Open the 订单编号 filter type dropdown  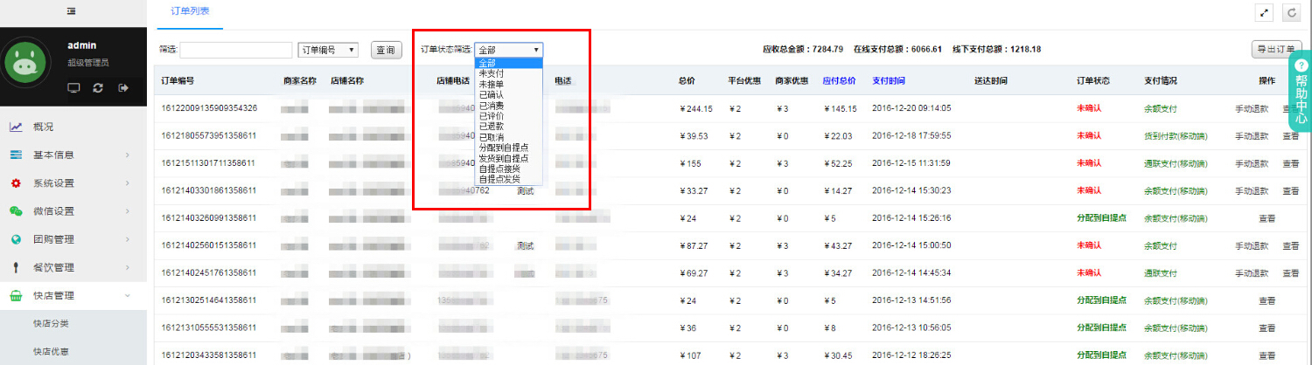tap(328, 50)
